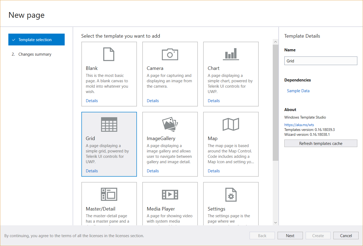Open the Template selection step
Image resolution: width=363 pixels, height=246 pixels.
pos(36,40)
